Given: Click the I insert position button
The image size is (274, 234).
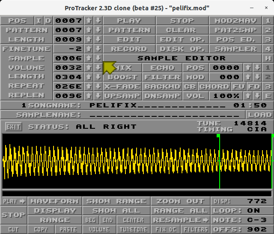Looking at the screenshot, I should (x=39, y=21).
